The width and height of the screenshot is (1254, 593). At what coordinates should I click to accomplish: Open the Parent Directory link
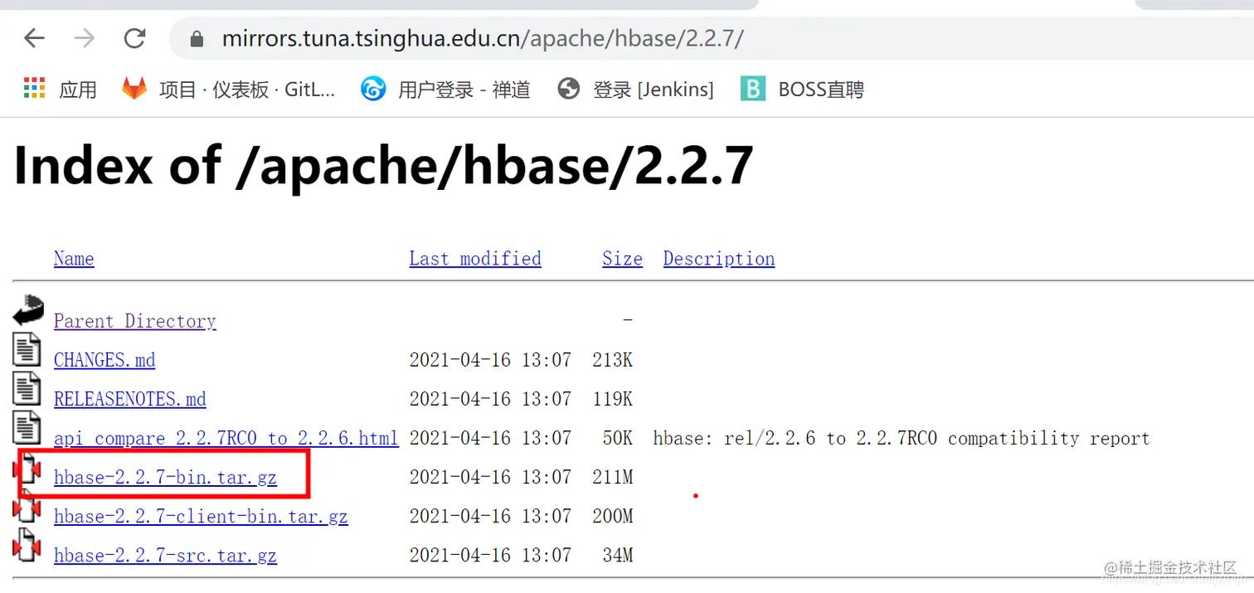135,321
